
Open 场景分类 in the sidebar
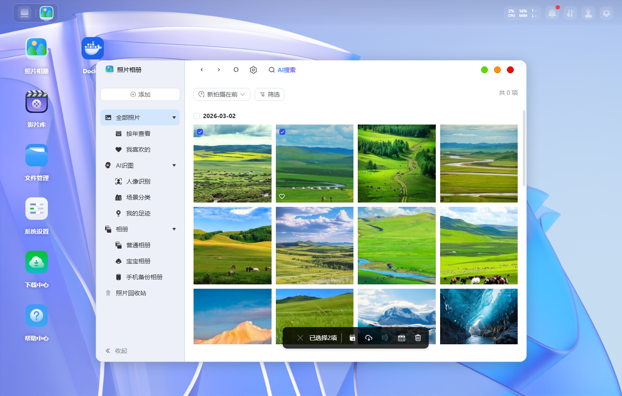pyautogui.click(x=140, y=197)
